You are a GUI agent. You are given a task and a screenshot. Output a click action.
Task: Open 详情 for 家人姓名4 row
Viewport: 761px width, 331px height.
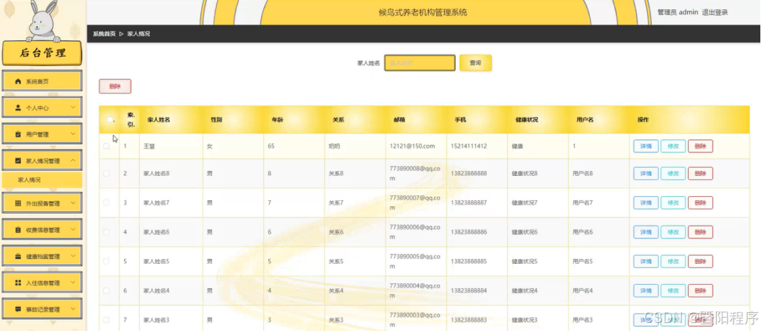click(x=646, y=291)
